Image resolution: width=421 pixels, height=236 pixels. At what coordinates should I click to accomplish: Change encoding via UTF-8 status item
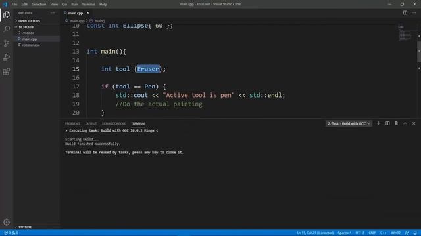[x=360, y=233]
